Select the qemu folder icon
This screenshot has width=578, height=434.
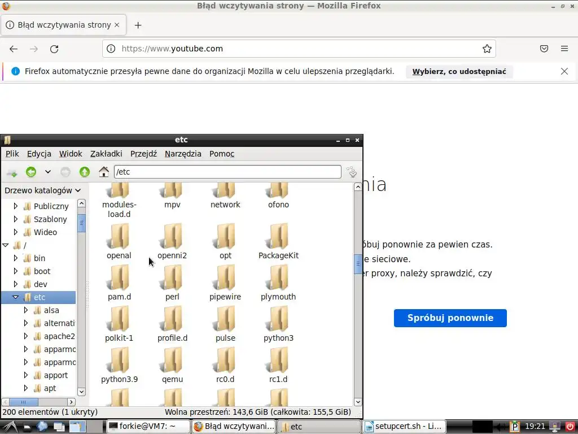pyautogui.click(x=172, y=360)
